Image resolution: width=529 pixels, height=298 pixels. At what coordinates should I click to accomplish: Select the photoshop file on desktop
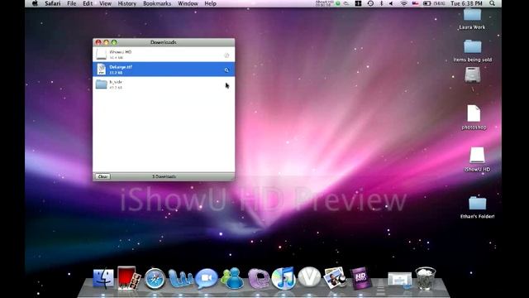click(x=474, y=117)
